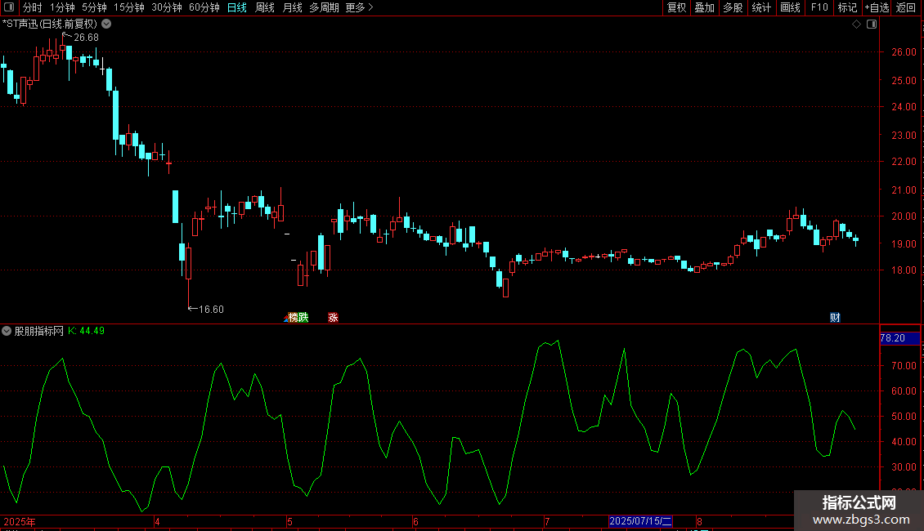Click the 2025/07/15/二 date marker
The image size is (924, 531).
(640, 521)
